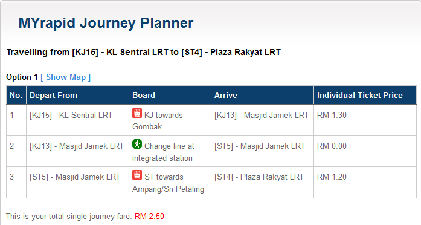Click the RM 1.20 ticket price

(x=332, y=177)
